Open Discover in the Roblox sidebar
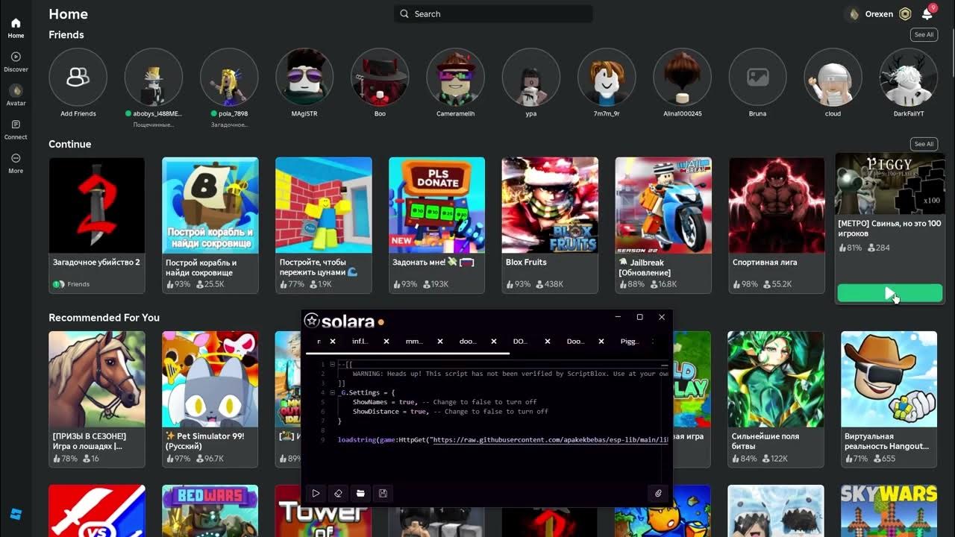The height and width of the screenshot is (537, 955). tap(16, 61)
